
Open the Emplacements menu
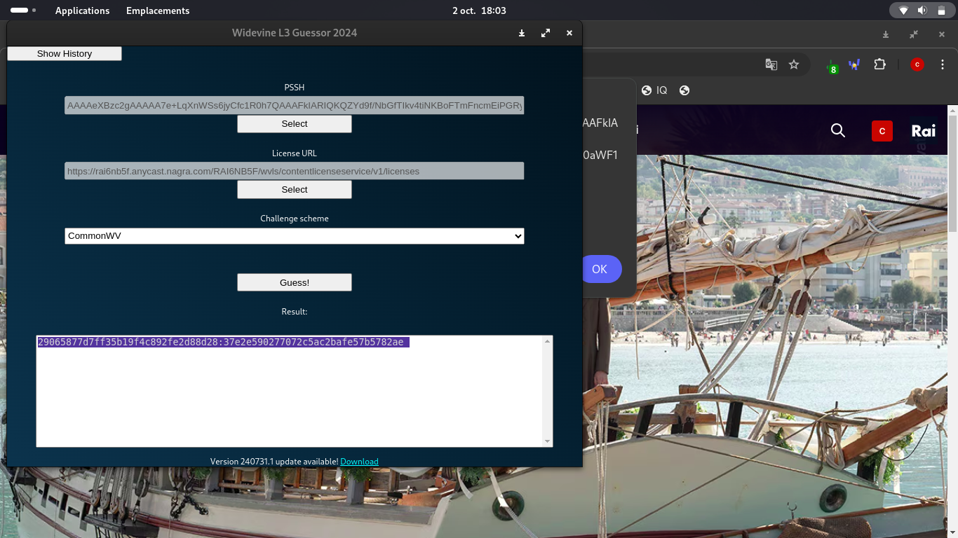(x=158, y=11)
